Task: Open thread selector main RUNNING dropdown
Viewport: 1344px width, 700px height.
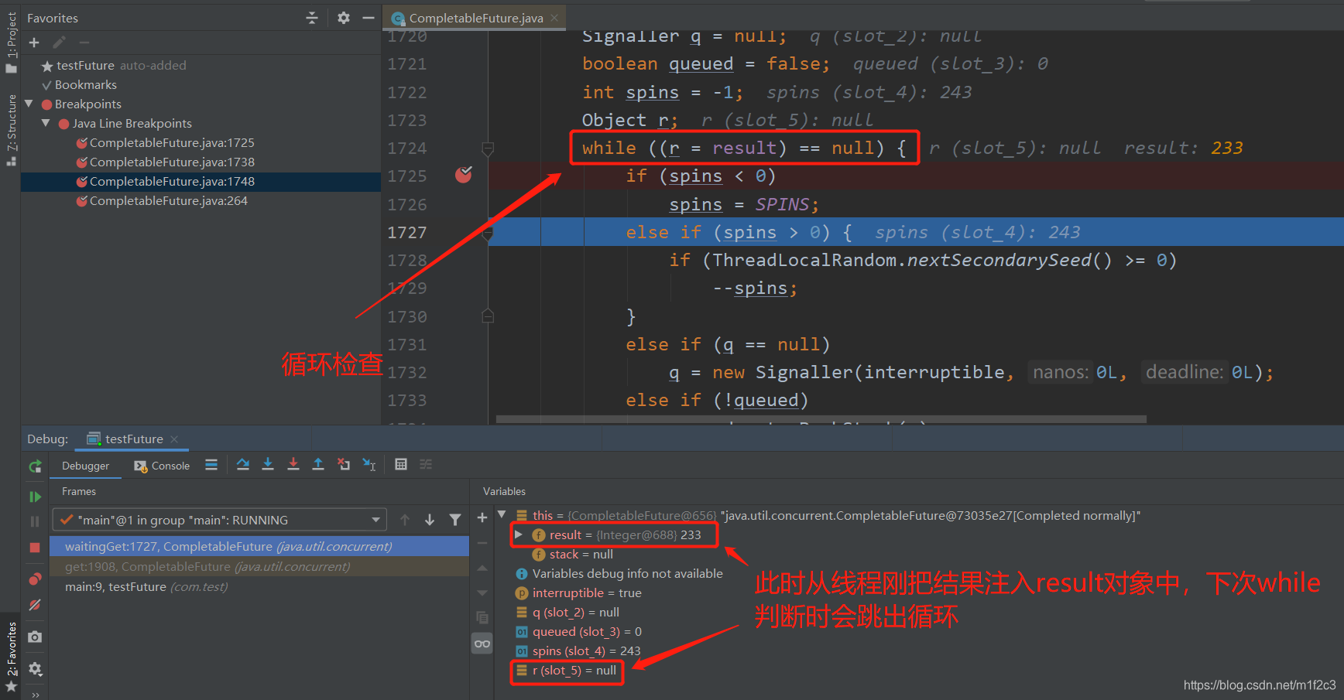Action: click(218, 520)
